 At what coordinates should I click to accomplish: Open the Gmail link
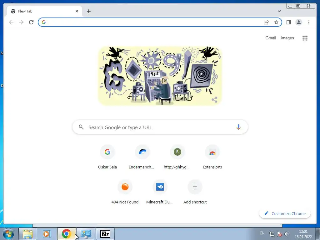(271, 38)
